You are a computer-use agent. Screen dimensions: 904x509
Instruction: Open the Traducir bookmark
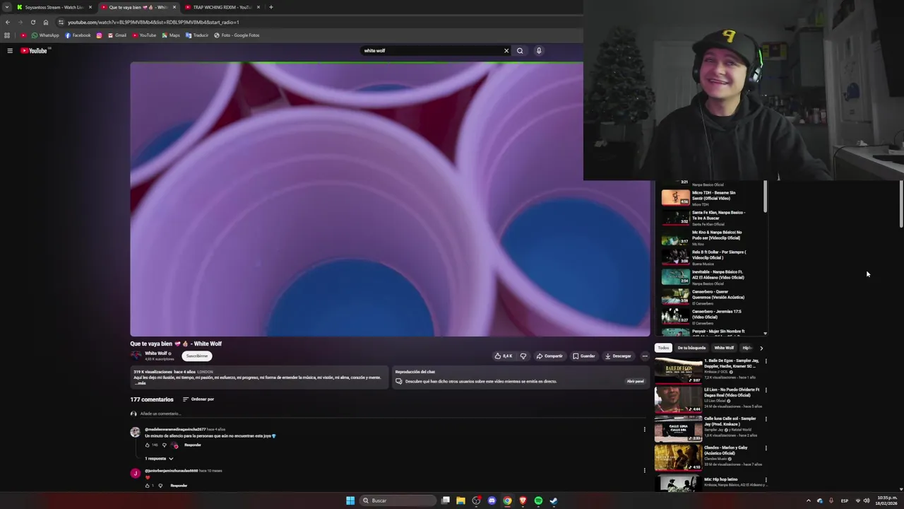click(x=197, y=35)
